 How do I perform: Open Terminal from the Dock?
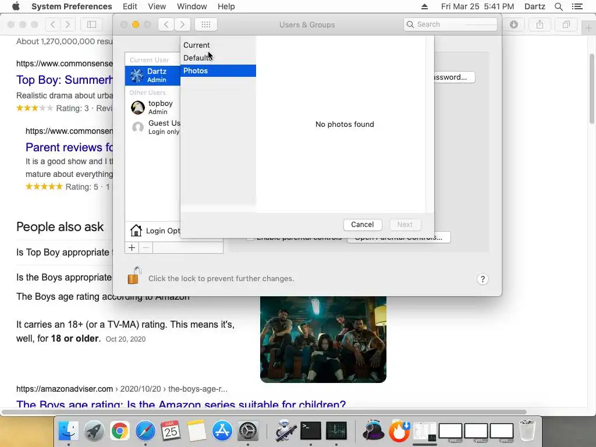tap(311, 431)
